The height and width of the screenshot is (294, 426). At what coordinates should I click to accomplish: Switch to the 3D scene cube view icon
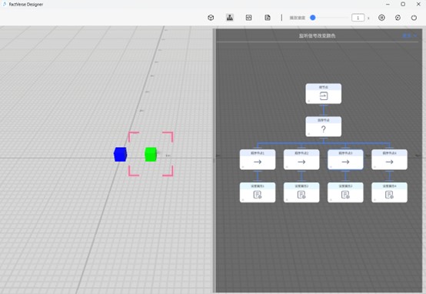point(211,18)
